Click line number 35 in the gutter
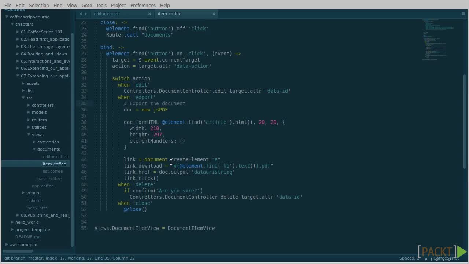 84,103
